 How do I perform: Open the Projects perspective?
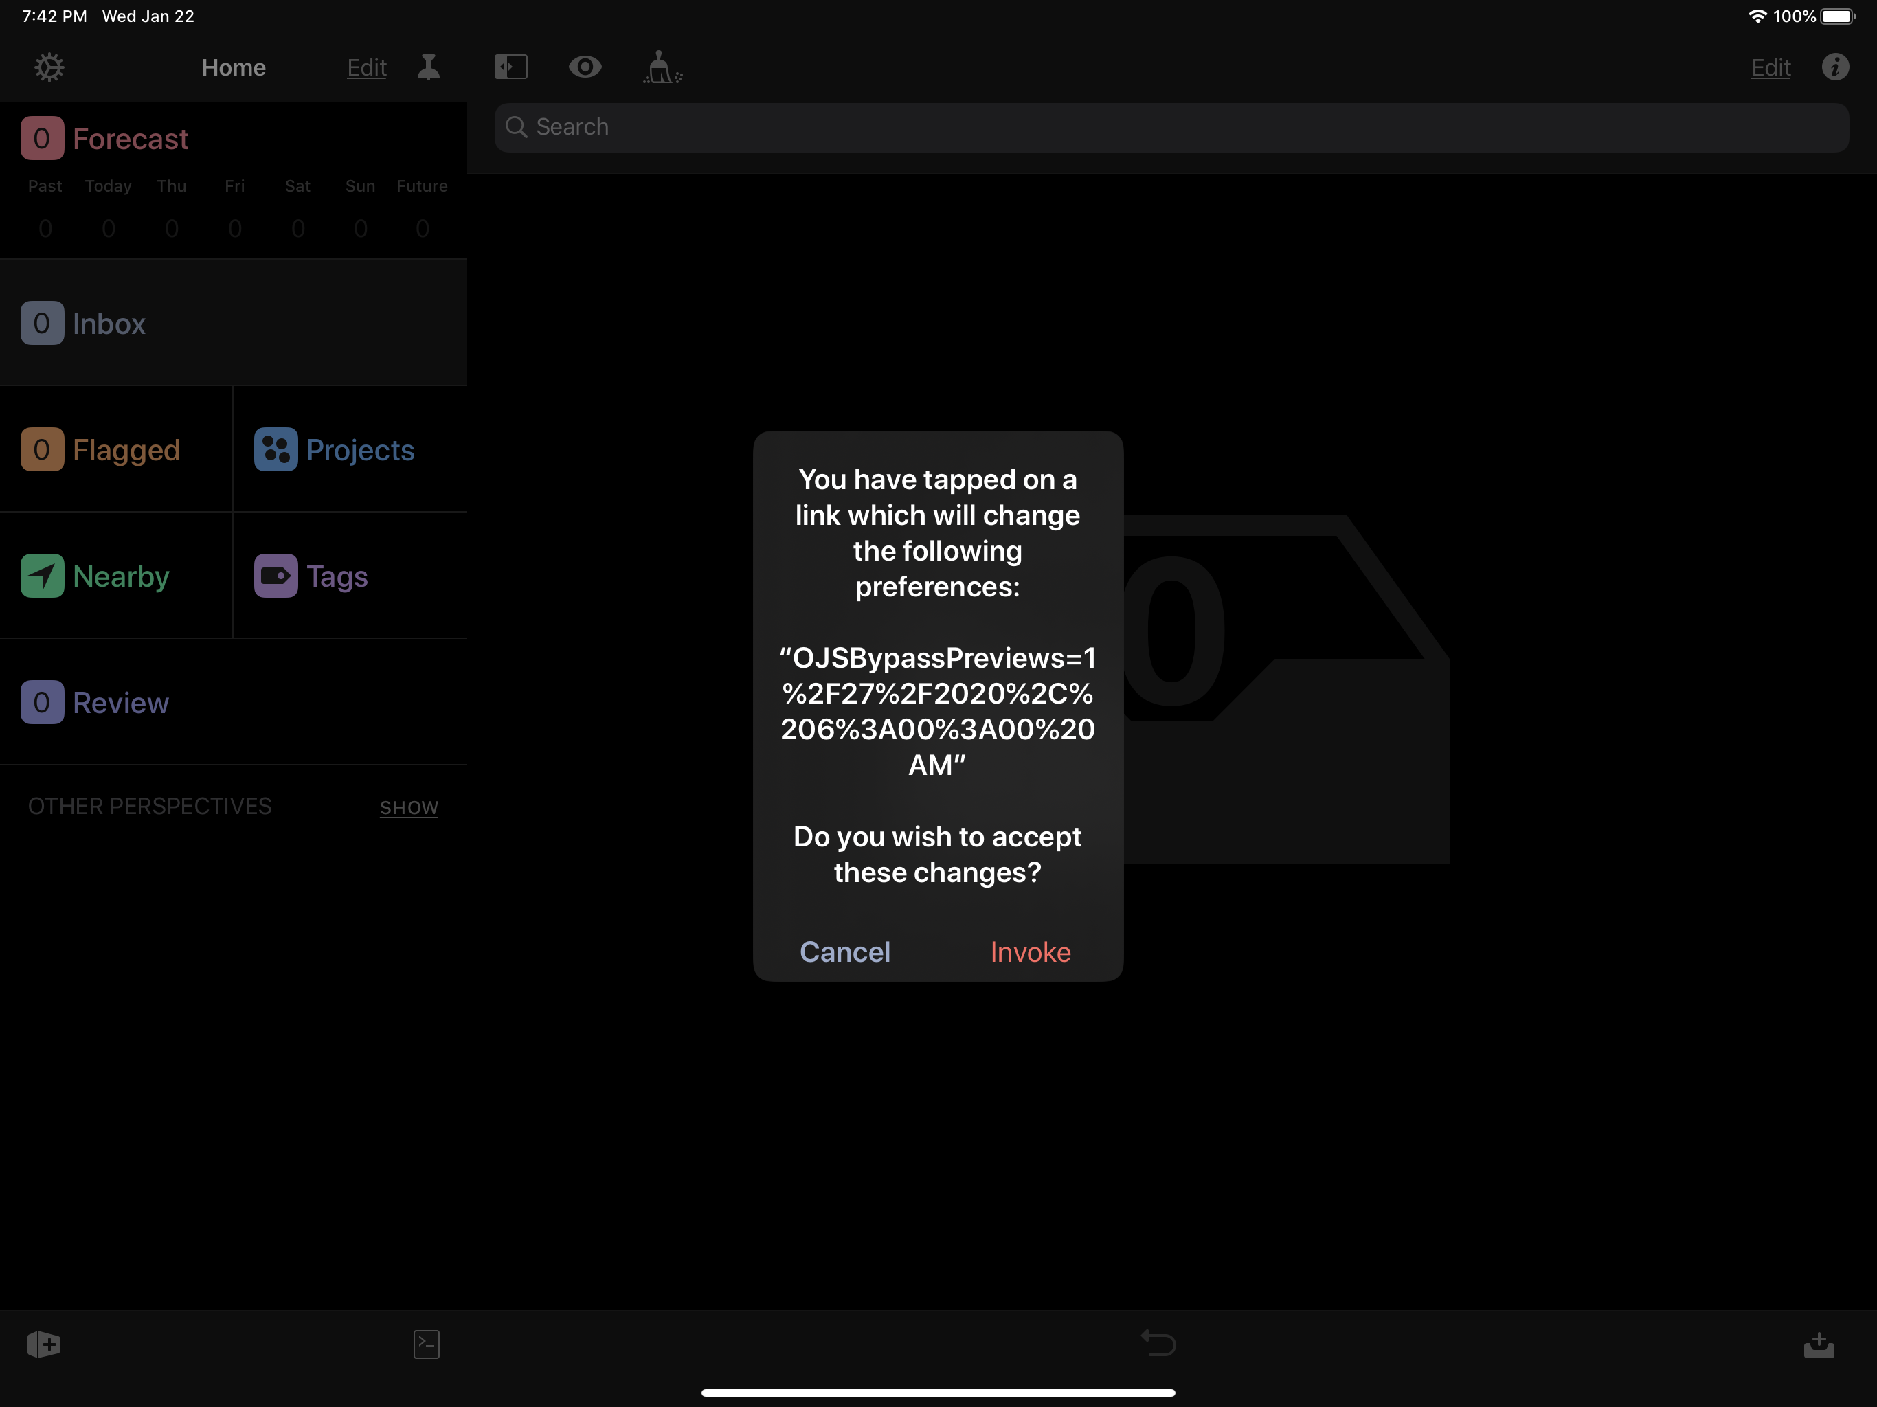(350, 449)
